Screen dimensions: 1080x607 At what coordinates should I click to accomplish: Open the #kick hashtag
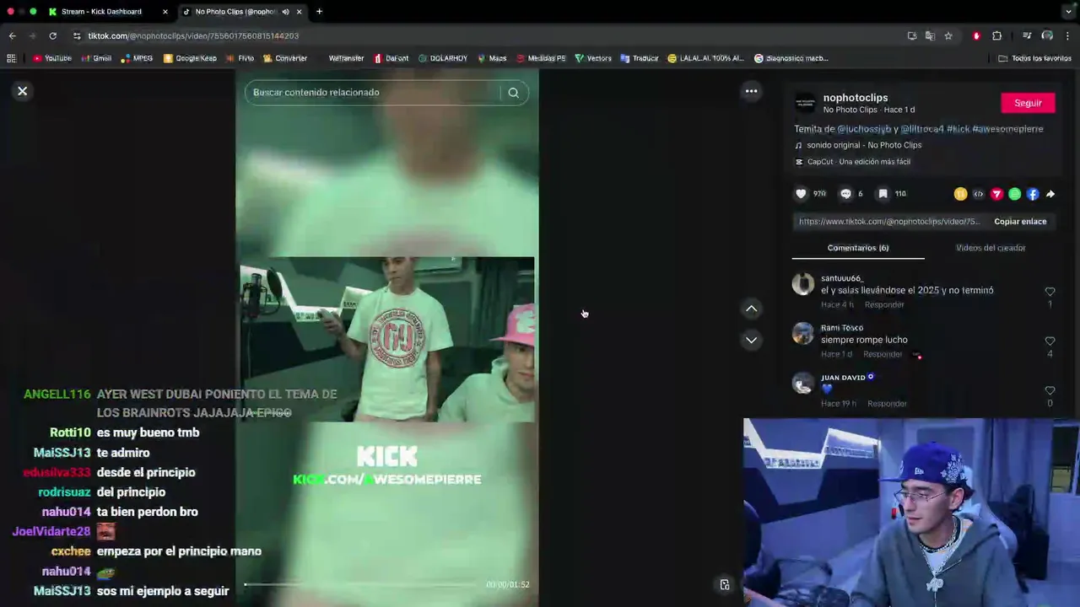(x=958, y=129)
